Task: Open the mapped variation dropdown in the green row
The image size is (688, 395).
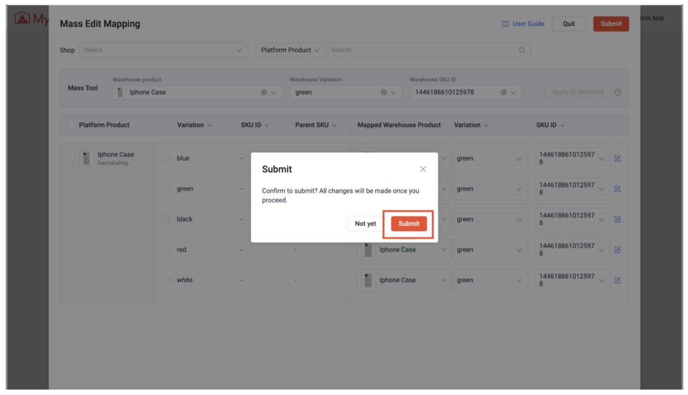Action: click(x=490, y=189)
